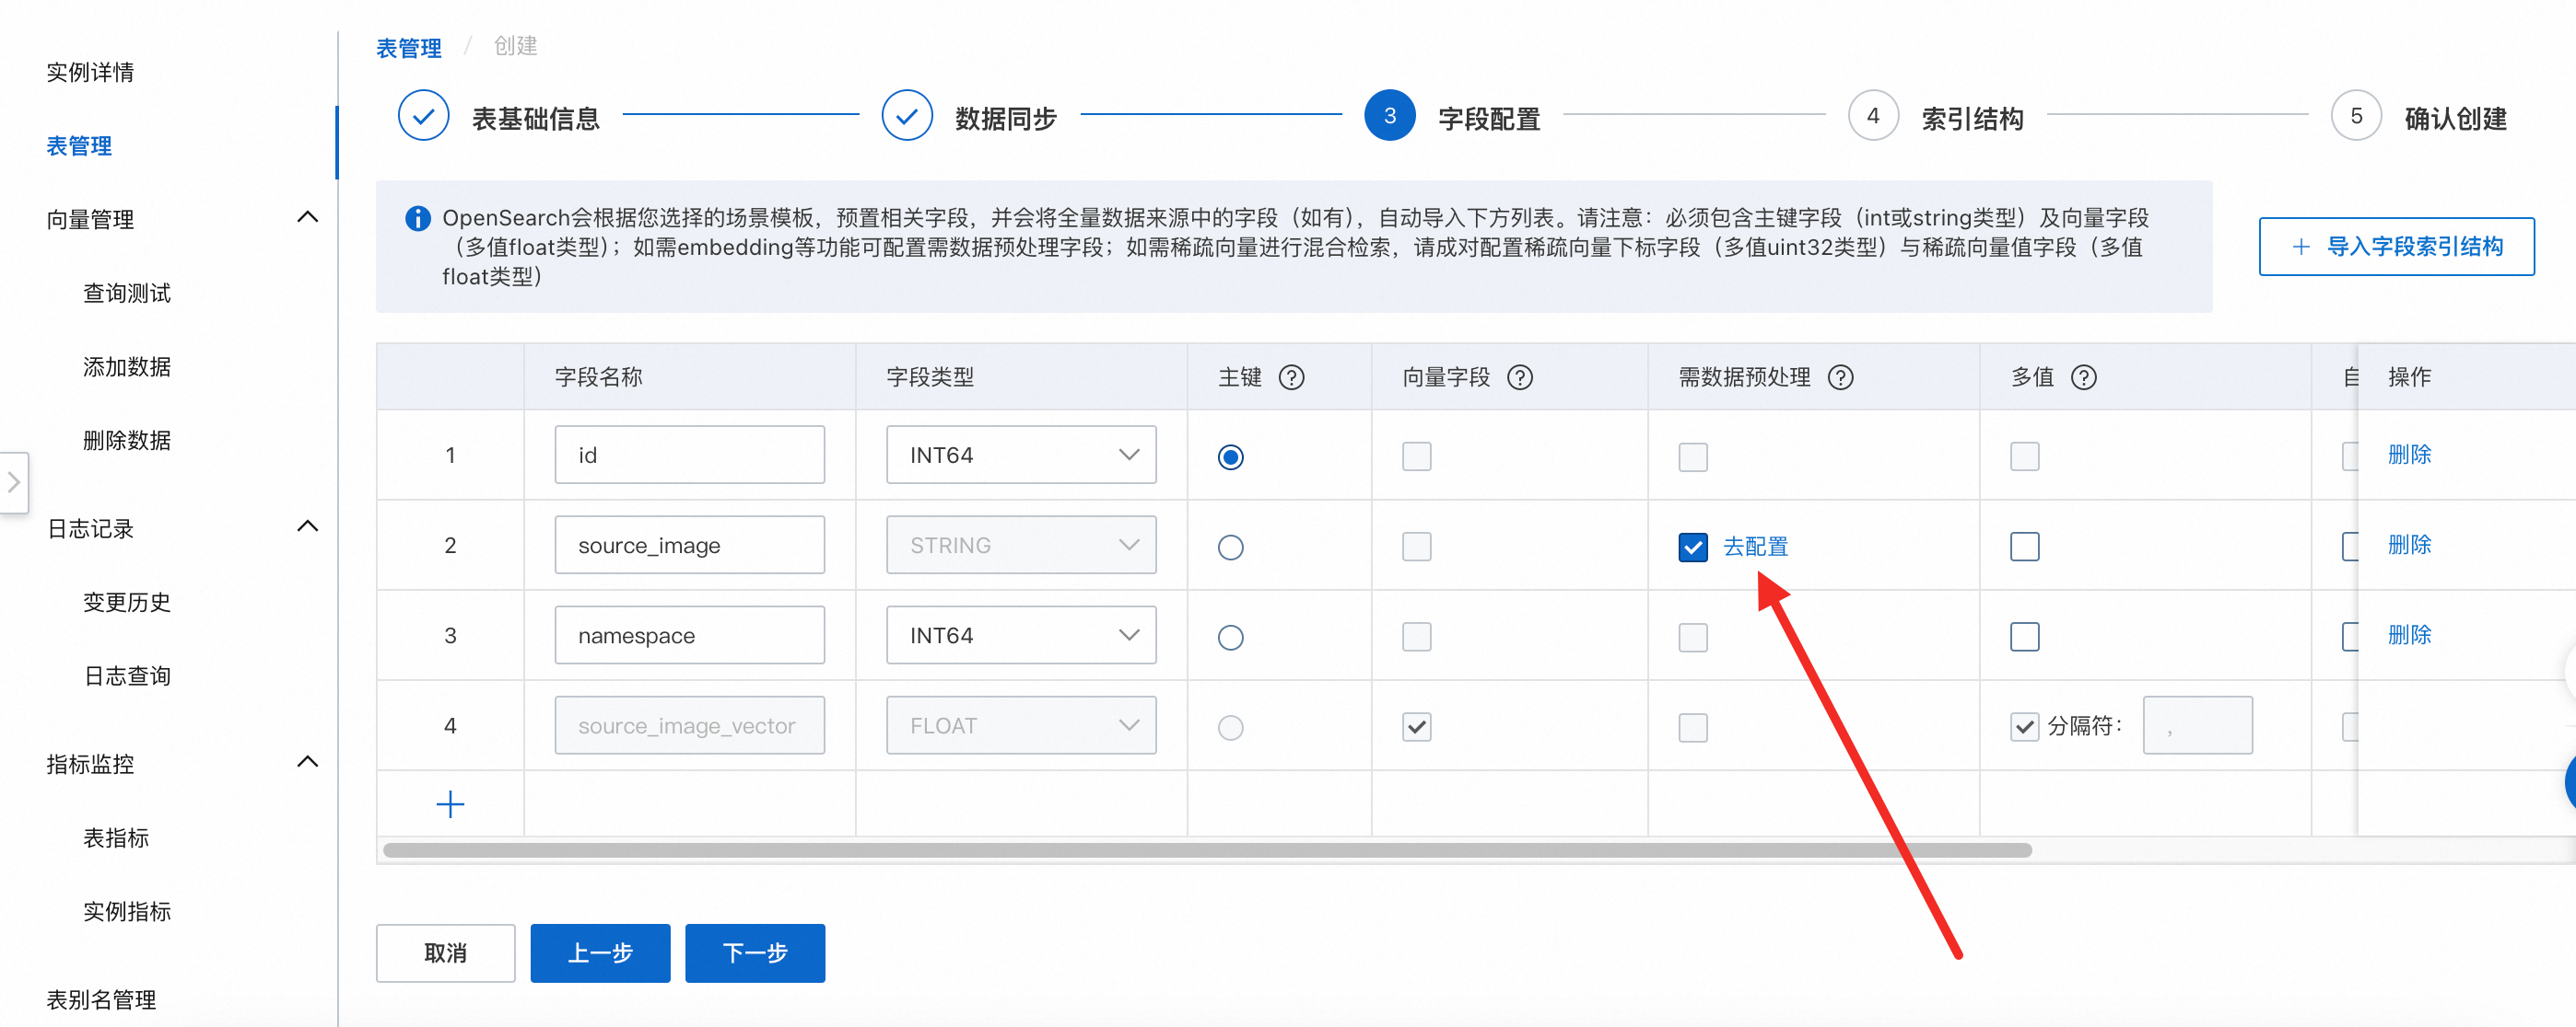Click the plus icon to add field row
This screenshot has height=1027, width=2576.
pos(450,804)
